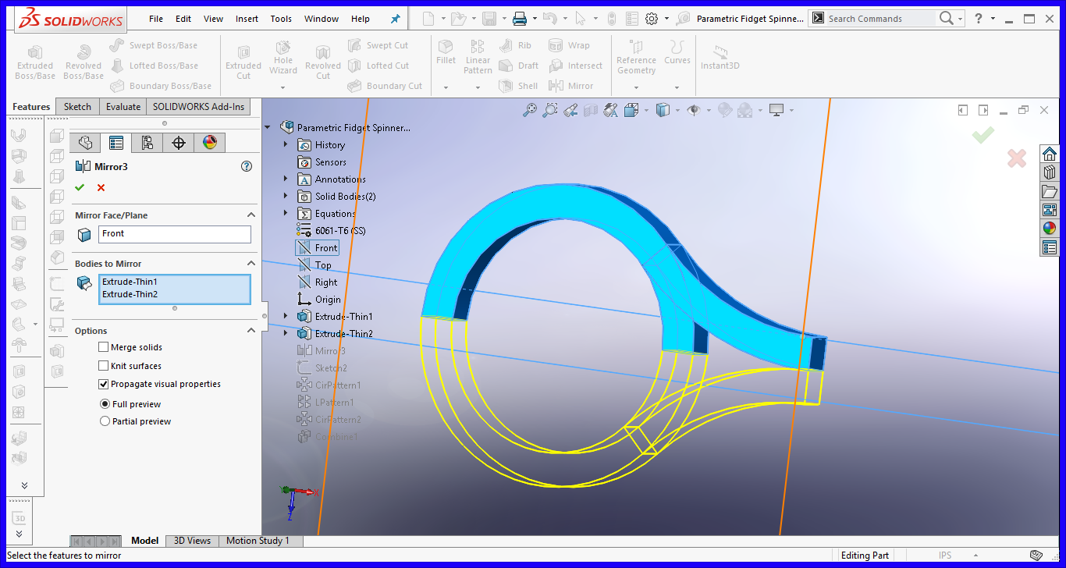Switch to the Sketch tab
This screenshot has width=1066, height=568.
tap(77, 106)
